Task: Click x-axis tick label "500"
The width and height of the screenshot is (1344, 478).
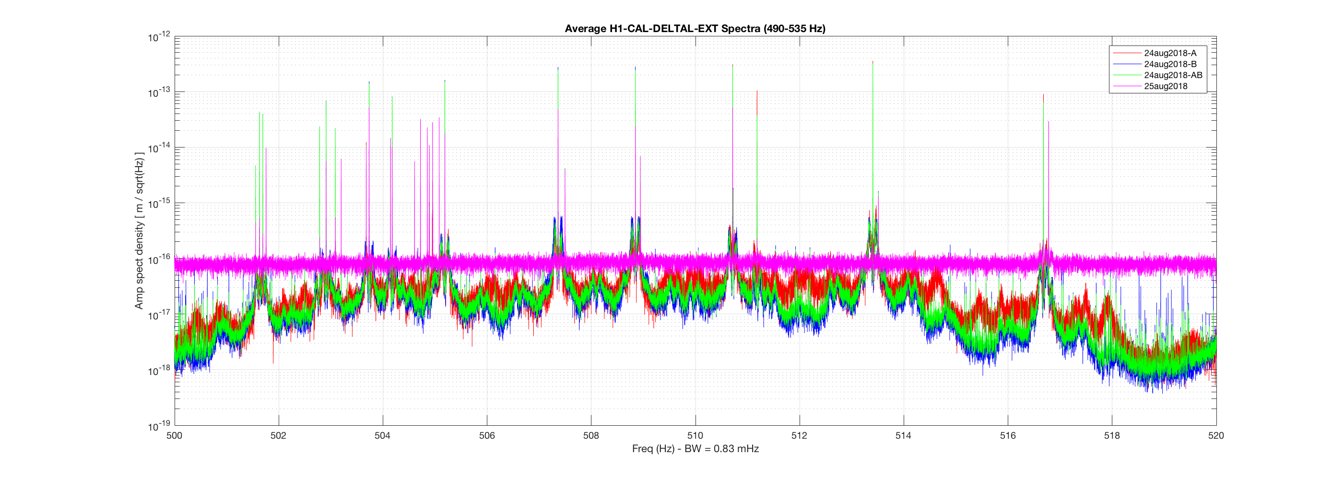Action: (x=174, y=435)
